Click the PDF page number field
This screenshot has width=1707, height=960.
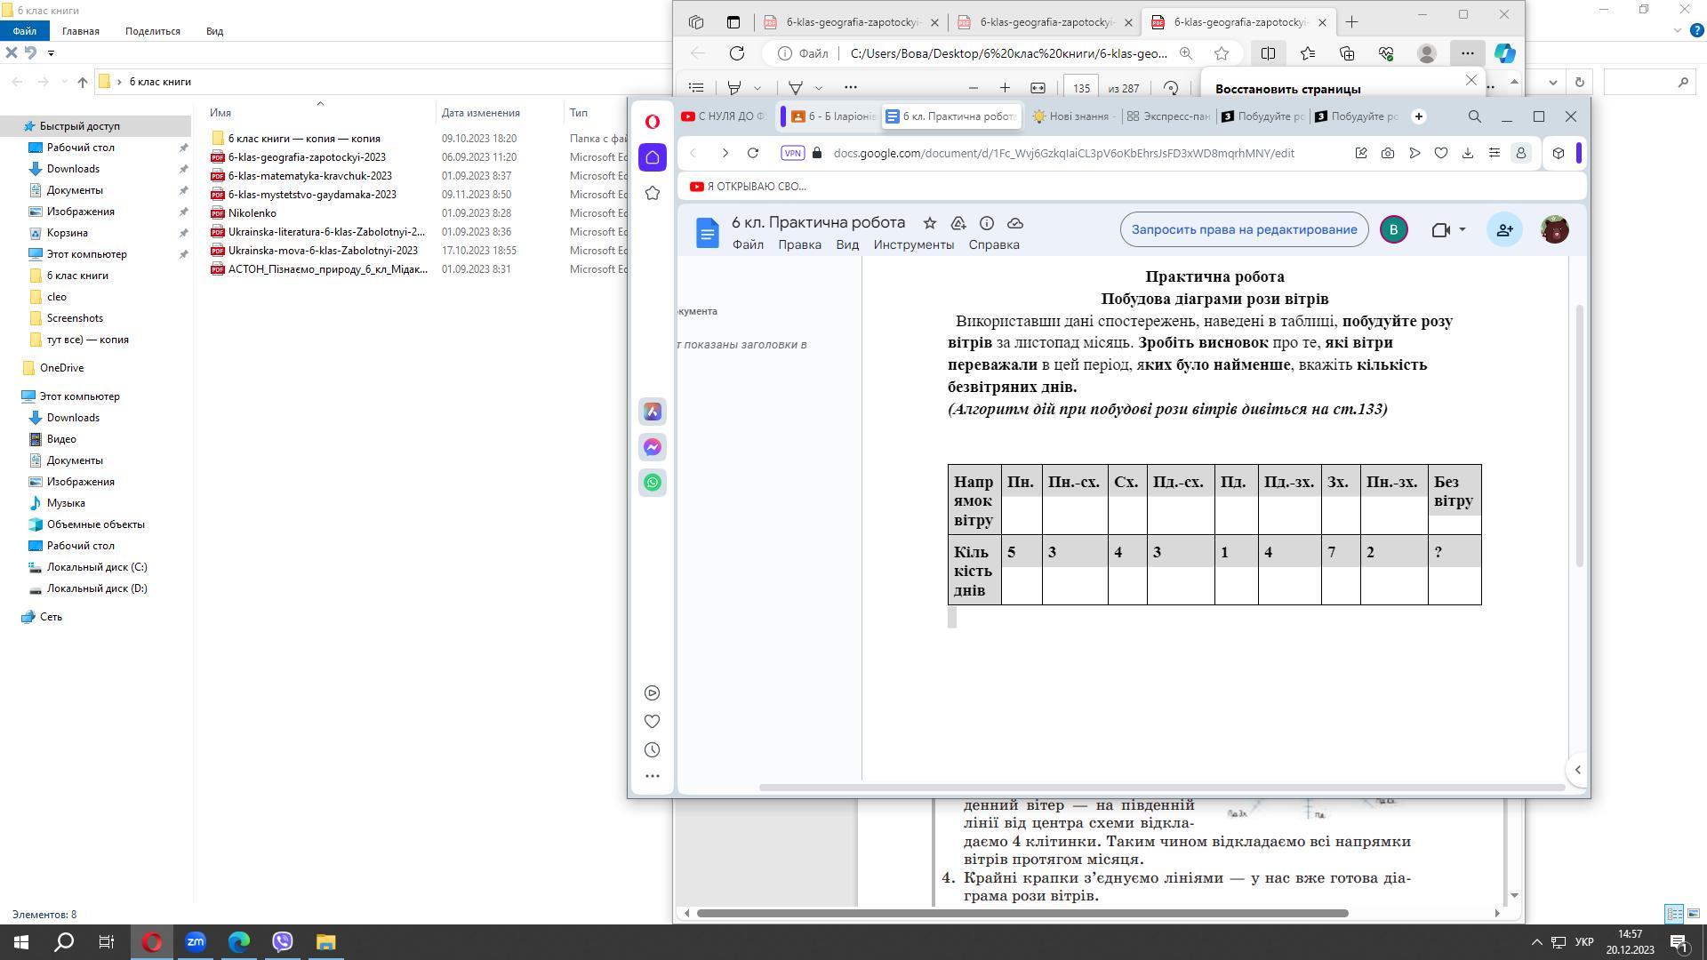click(x=1080, y=88)
